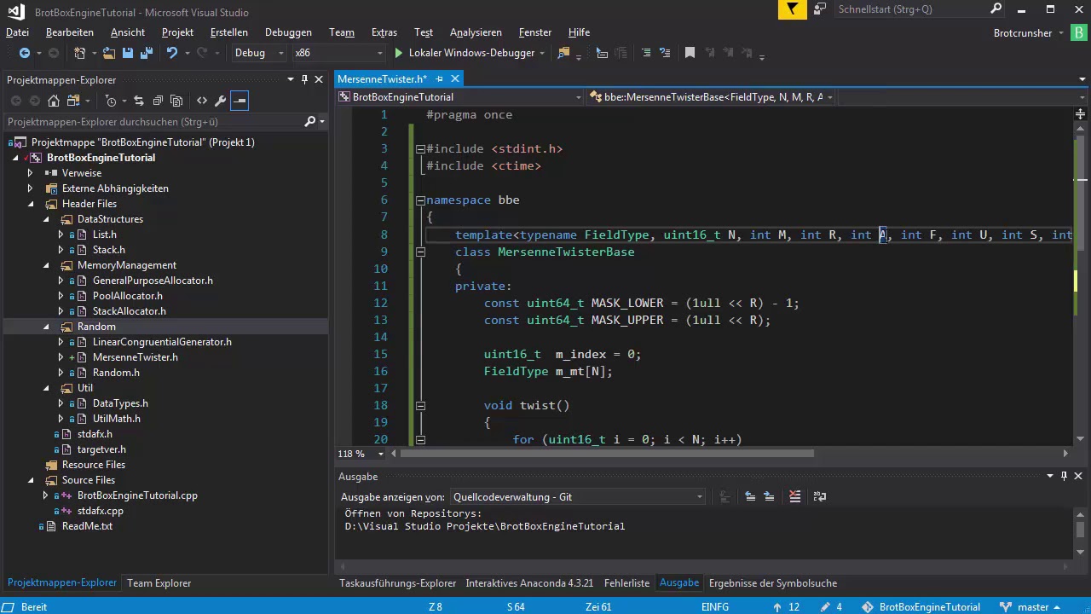The image size is (1091, 614).
Task: Toggle bookmark on current line
Action: click(x=690, y=53)
